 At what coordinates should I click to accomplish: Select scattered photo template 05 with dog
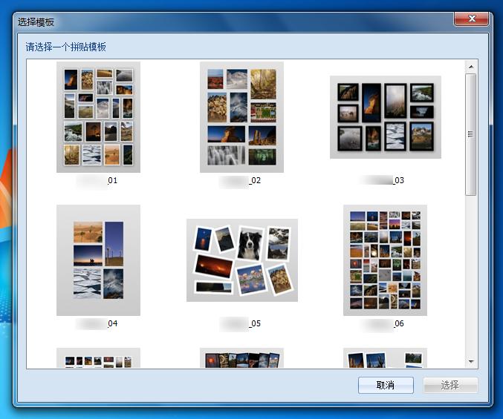click(242, 260)
